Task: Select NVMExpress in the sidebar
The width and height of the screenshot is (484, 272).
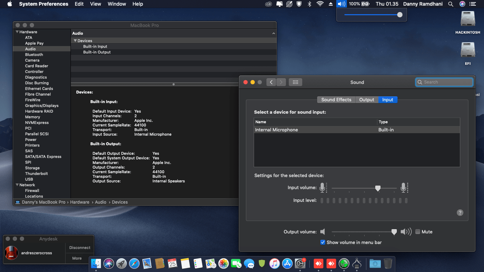Action: point(37,123)
